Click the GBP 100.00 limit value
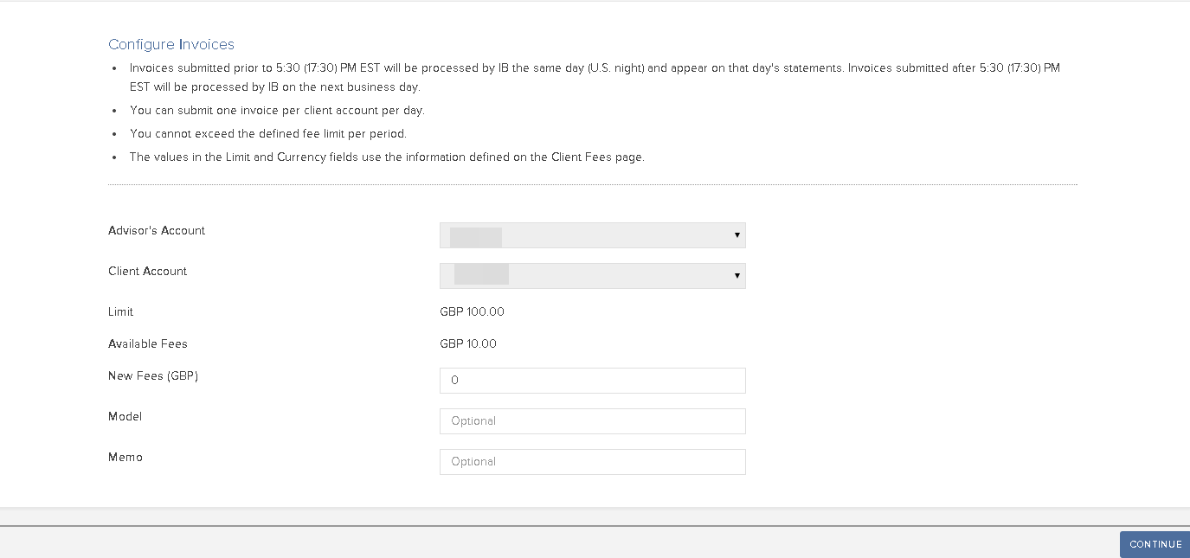This screenshot has height=558, width=1190. click(472, 311)
